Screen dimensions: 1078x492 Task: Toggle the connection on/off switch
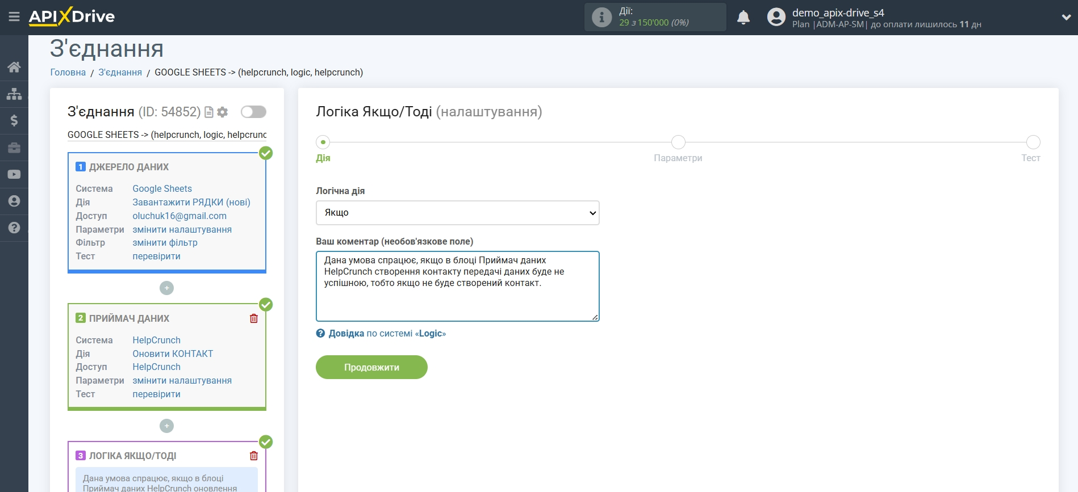tap(253, 112)
